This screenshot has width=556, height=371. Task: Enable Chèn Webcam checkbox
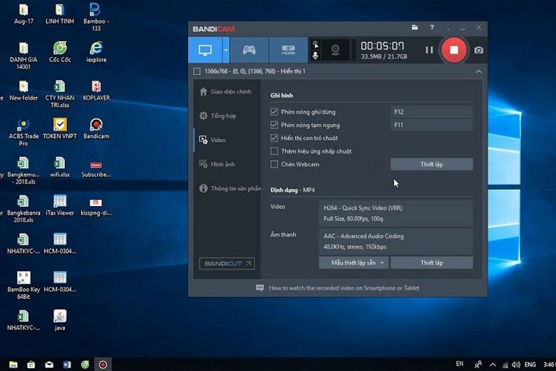274,164
